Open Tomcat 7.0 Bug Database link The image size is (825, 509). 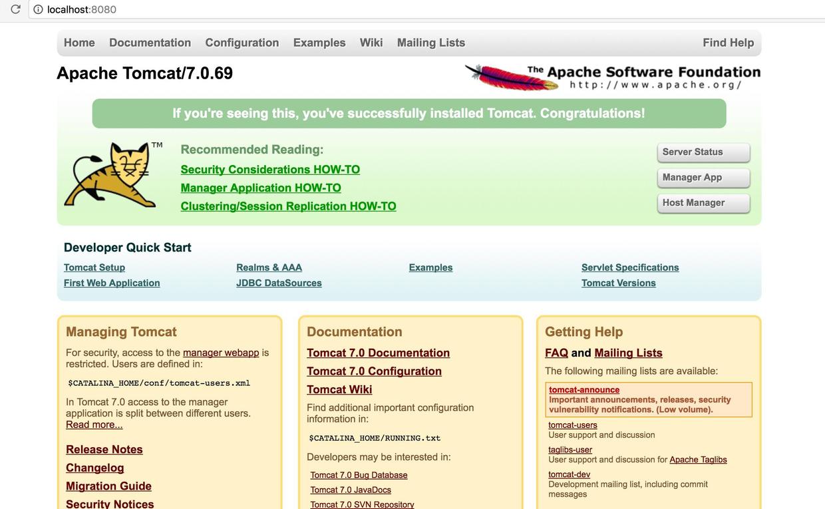359,475
